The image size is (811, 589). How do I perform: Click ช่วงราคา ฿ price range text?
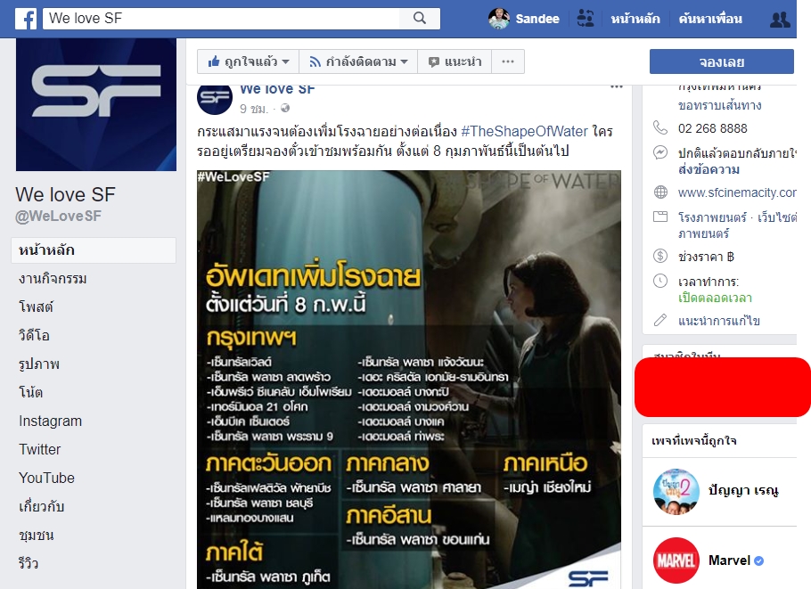(706, 257)
